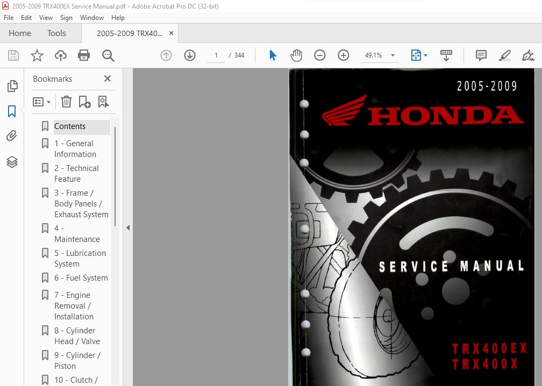The height and width of the screenshot is (386, 542).
Task: Click the service manual cover page
Action: [412, 227]
